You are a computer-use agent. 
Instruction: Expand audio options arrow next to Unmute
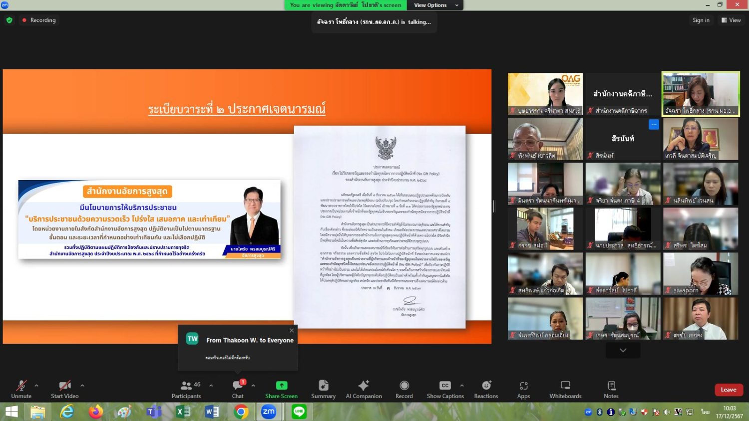36,386
